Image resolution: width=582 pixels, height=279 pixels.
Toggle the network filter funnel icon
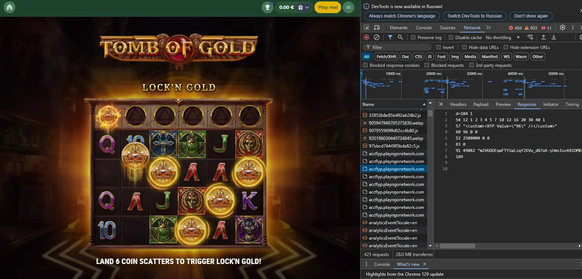point(390,37)
